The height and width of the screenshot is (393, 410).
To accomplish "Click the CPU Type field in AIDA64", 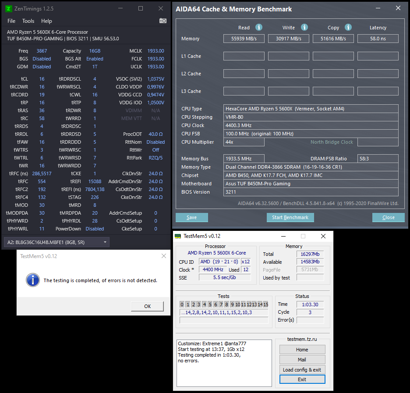I will (x=311, y=109).
